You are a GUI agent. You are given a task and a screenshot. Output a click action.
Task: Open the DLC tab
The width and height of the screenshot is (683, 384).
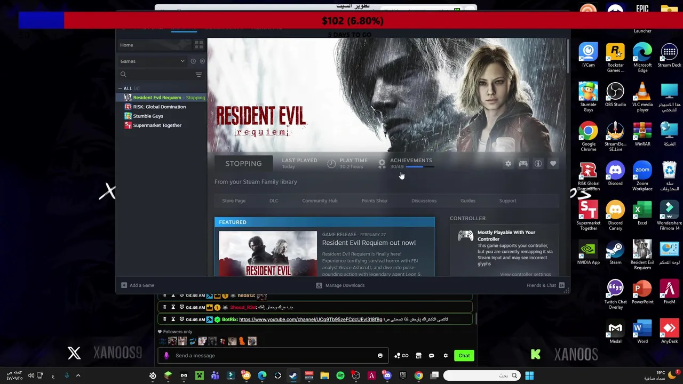(x=274, y=201)
